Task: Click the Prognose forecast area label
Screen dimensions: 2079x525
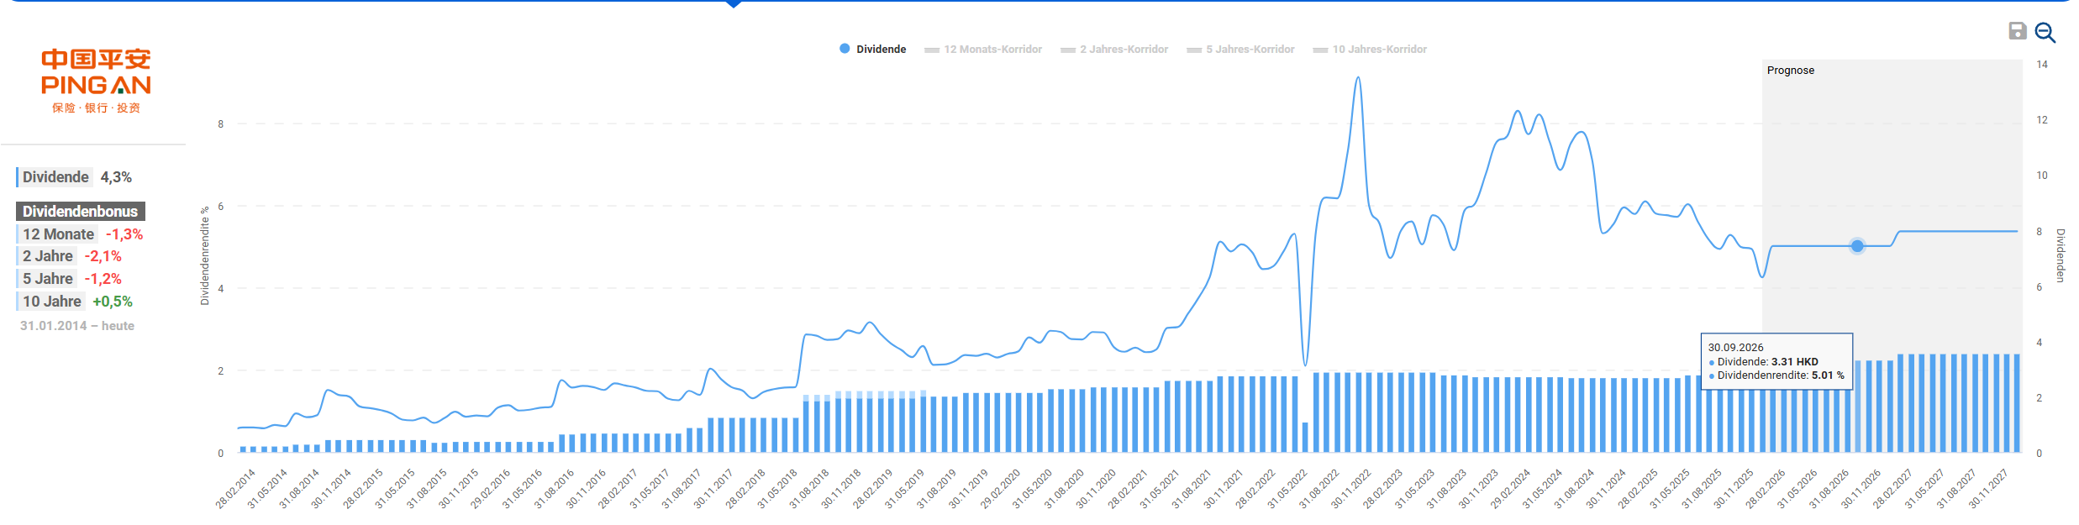Action: (1790, 71)
